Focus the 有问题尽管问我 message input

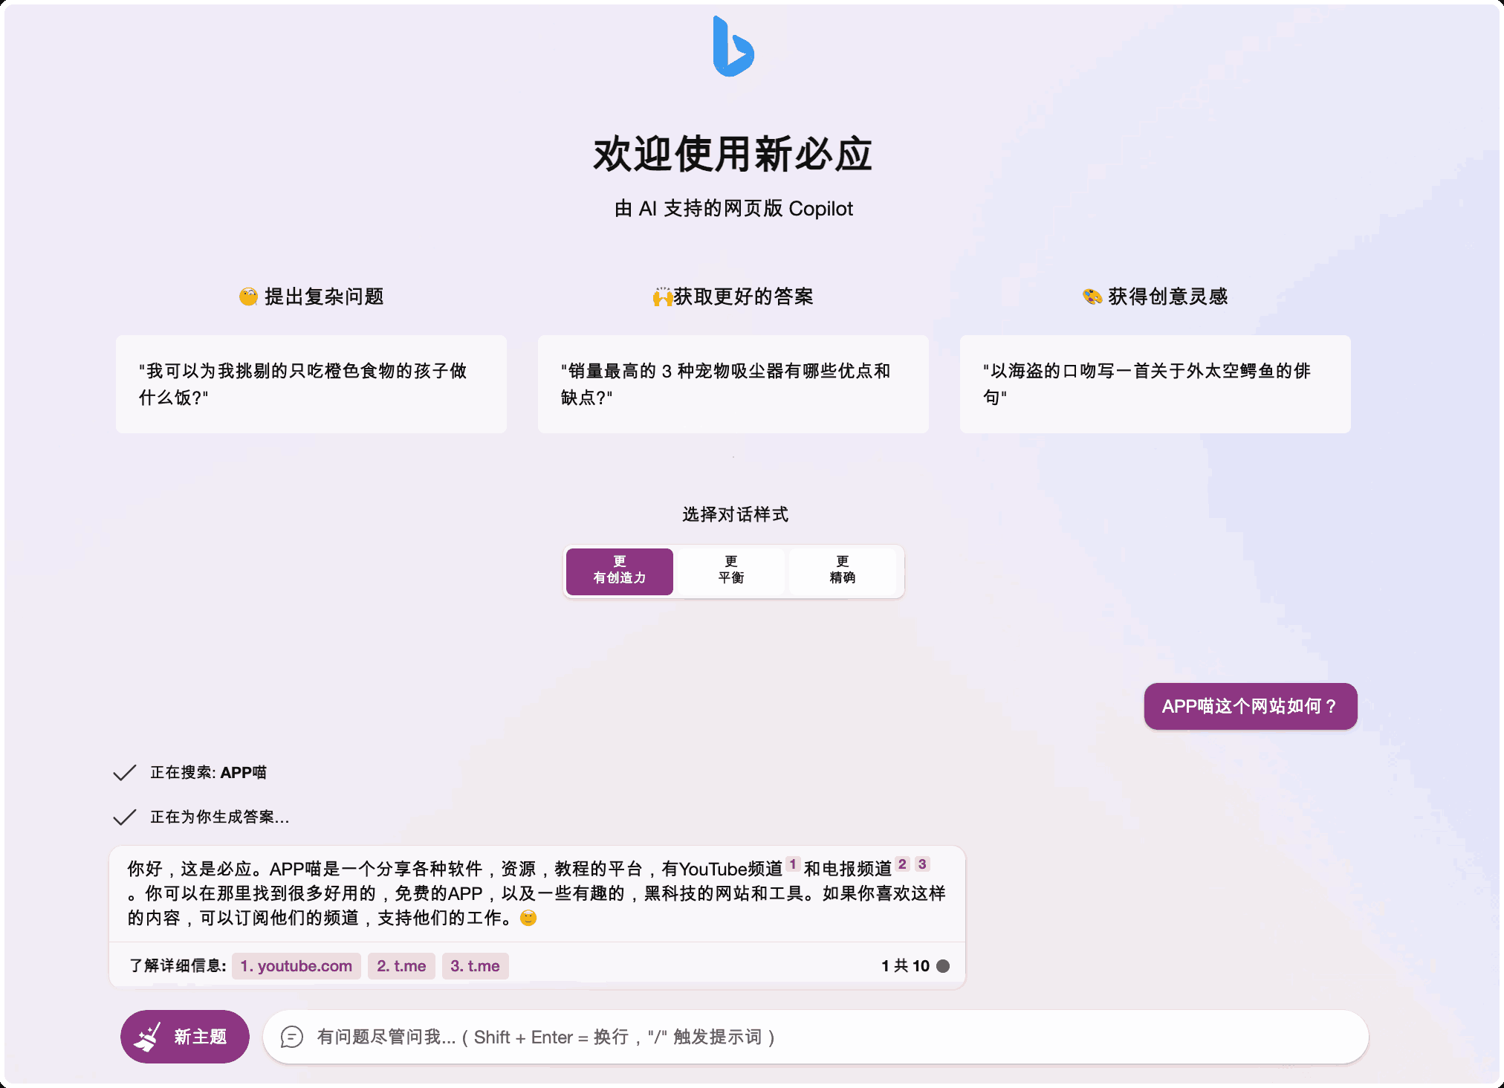tap(815, 1037)
